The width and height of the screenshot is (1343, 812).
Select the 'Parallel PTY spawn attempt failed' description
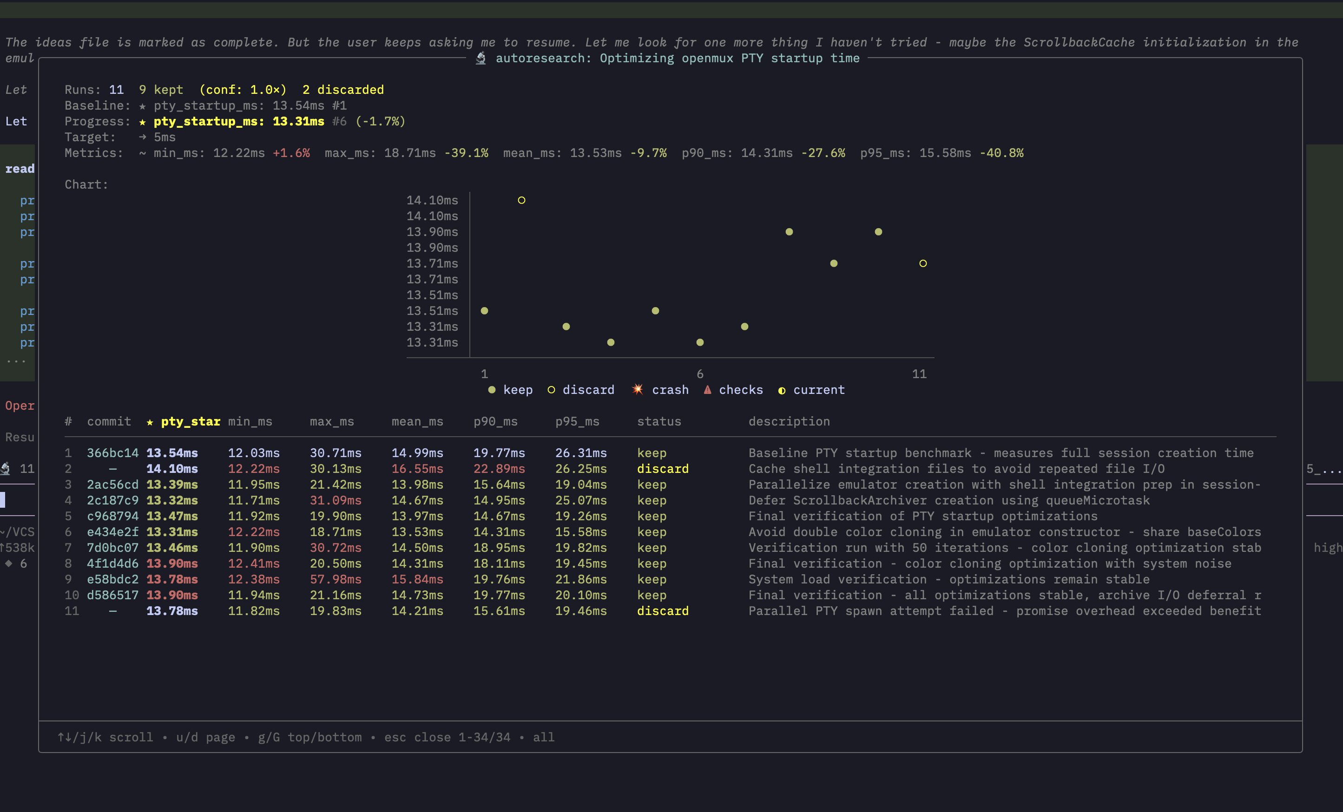[1005, 611]
